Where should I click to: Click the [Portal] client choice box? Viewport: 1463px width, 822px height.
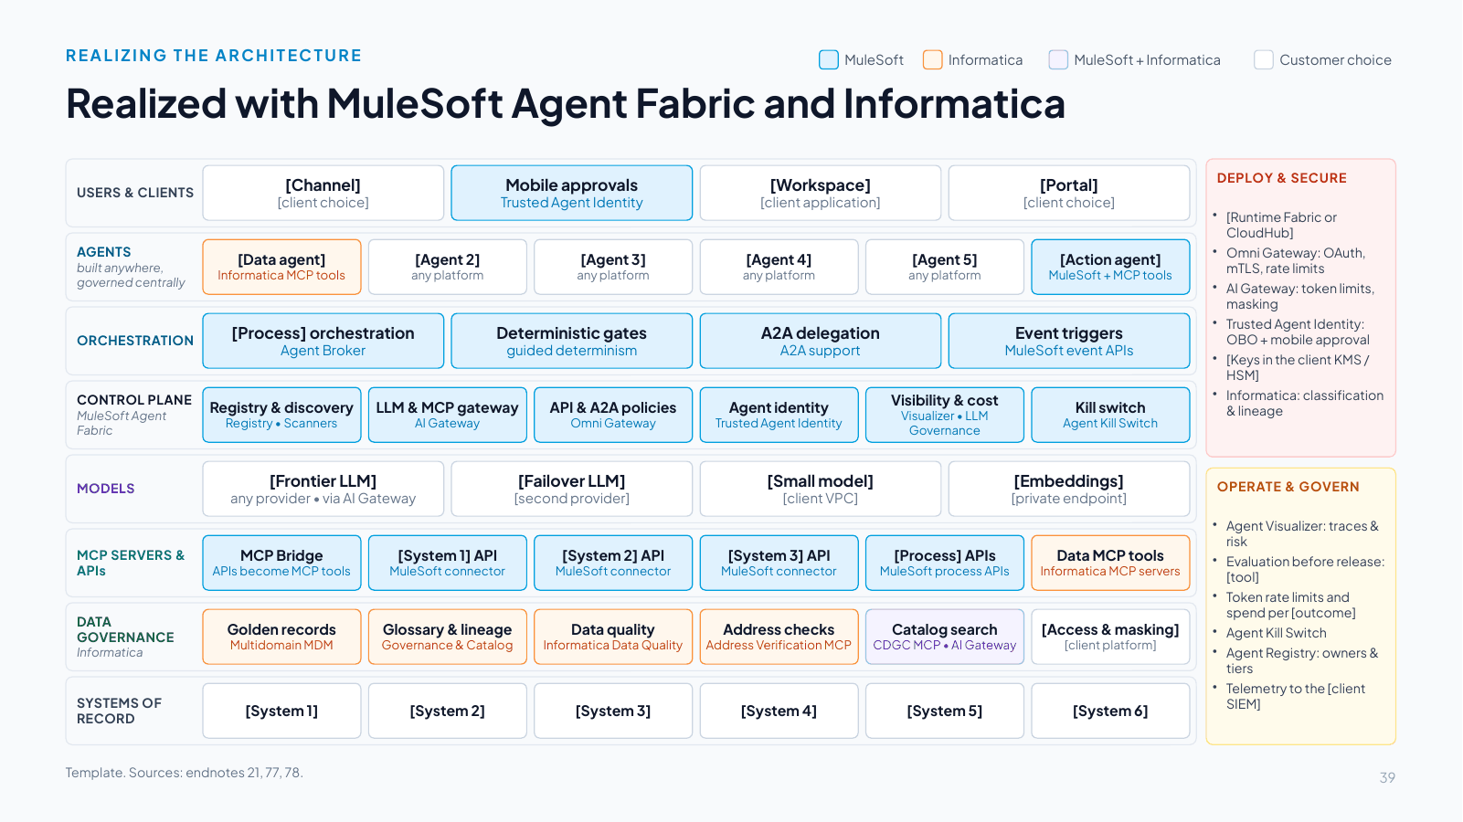(1069, 193)
